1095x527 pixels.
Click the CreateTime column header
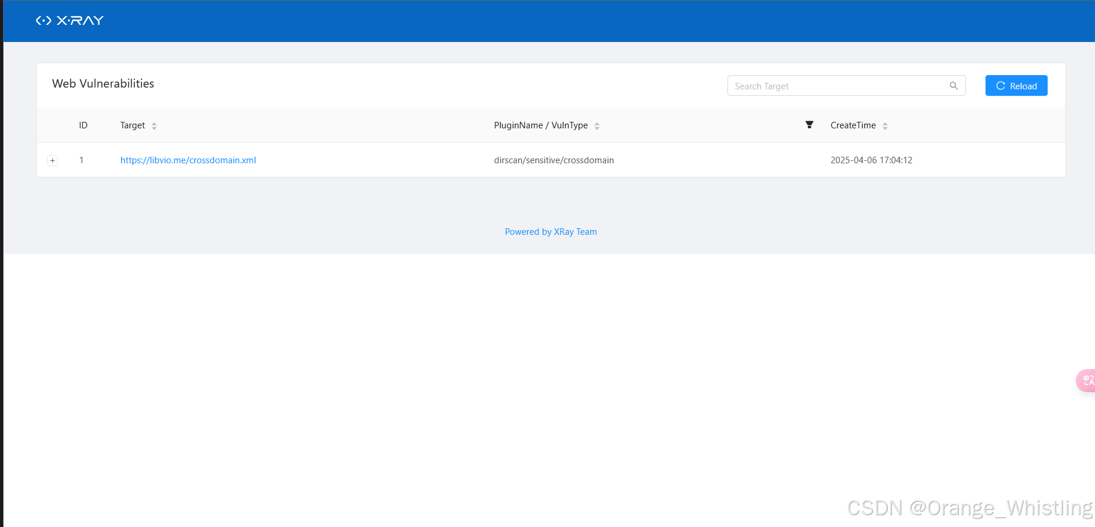tap(853, 125)
